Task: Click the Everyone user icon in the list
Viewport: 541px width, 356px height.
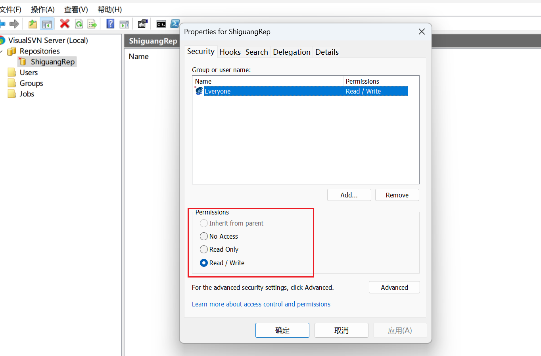Action: 199,91
